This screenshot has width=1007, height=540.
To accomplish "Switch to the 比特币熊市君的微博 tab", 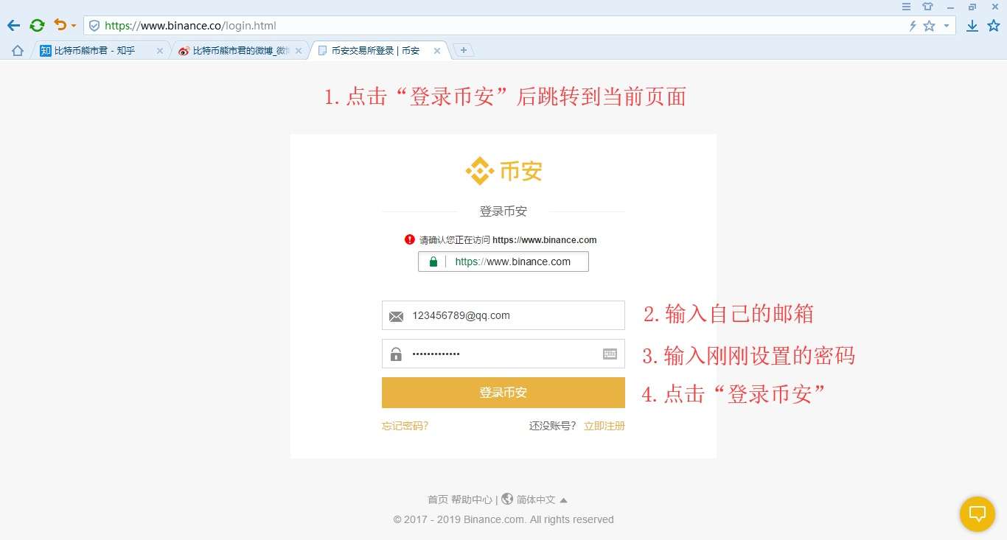I will pyautogui.click(x=240, y=51).
